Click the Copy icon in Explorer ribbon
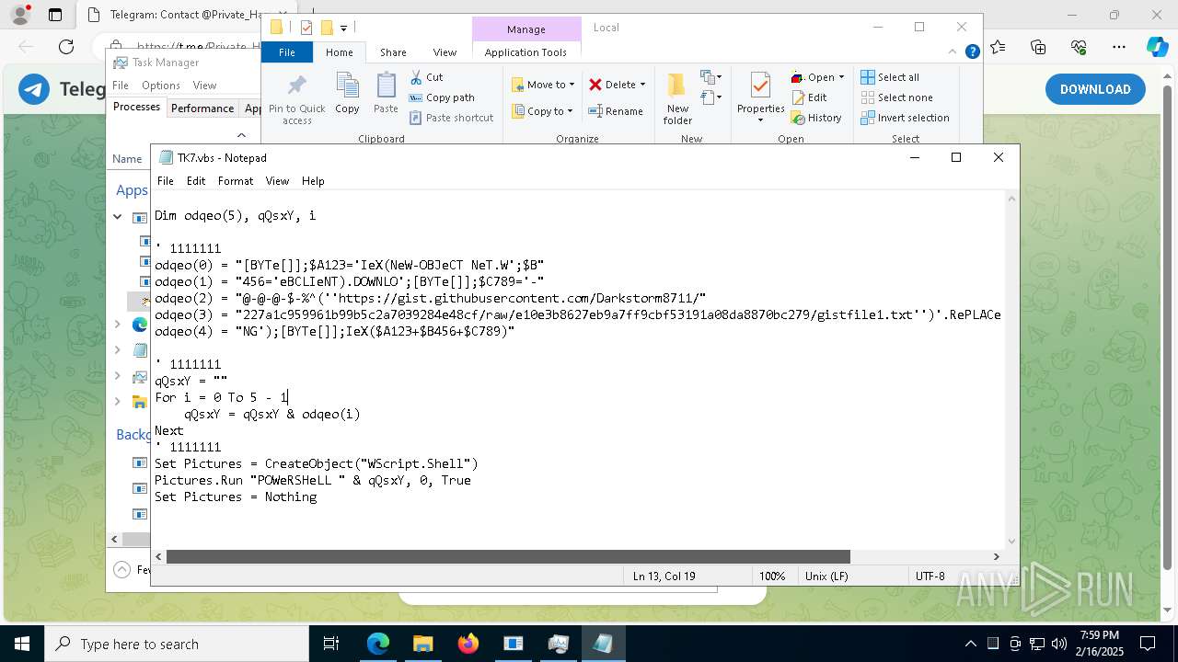Image resolution: width=1178 pixels, height=662 pixels. click(x=347, y=93)
